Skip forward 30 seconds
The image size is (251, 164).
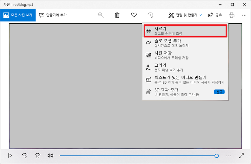click(37, 156)
